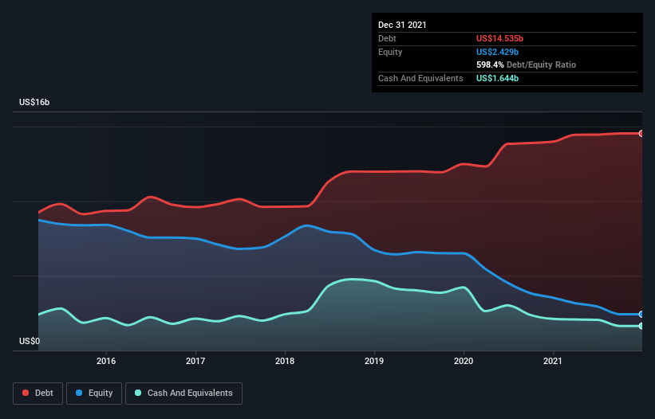Select the 2019 x-axis label
The height and width of the screenshot is (419, 655).
pos(374,361)
